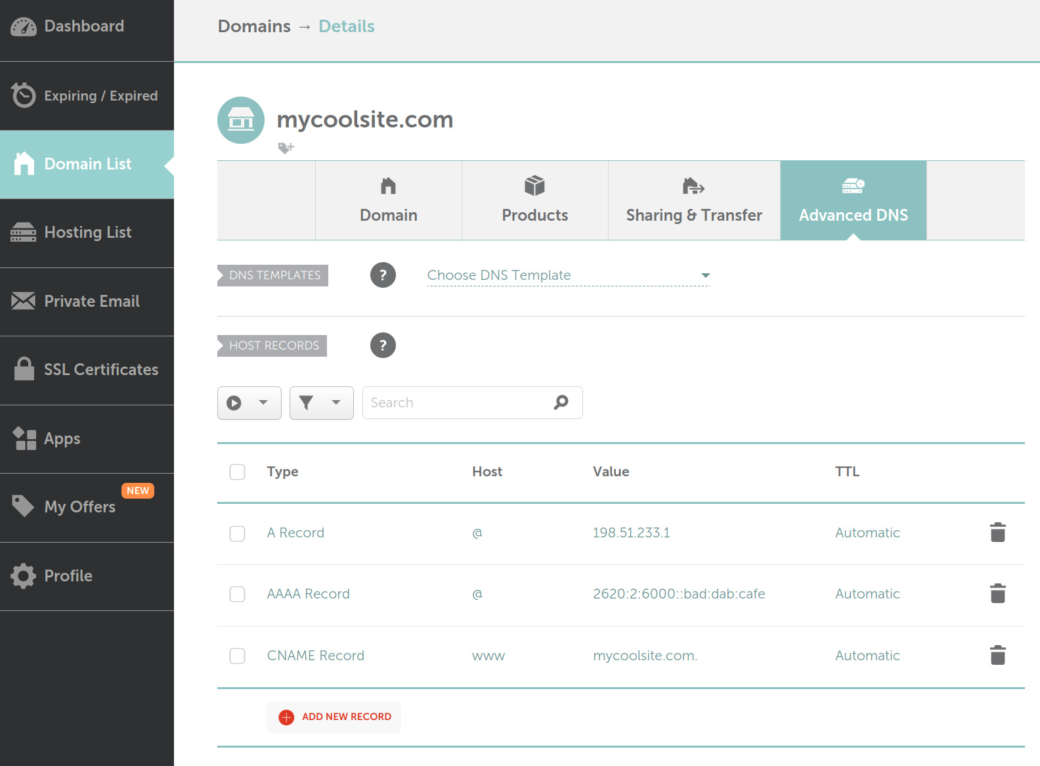Viewport: 1040px width, 766px height.
Task: Open Dashboard in the sidebar
Action: (87, 30)
